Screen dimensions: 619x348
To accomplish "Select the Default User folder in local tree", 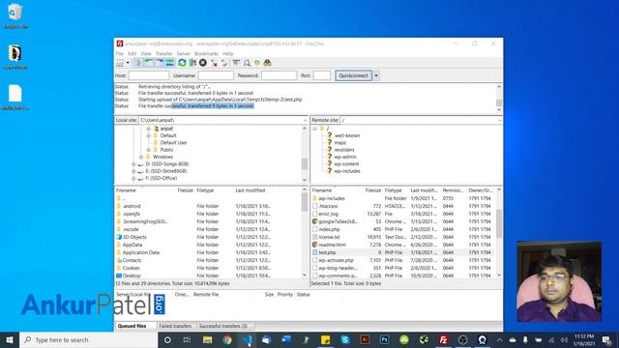I will coord(173,143).
